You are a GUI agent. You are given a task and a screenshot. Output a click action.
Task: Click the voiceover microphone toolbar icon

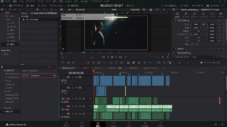(73, 63)
